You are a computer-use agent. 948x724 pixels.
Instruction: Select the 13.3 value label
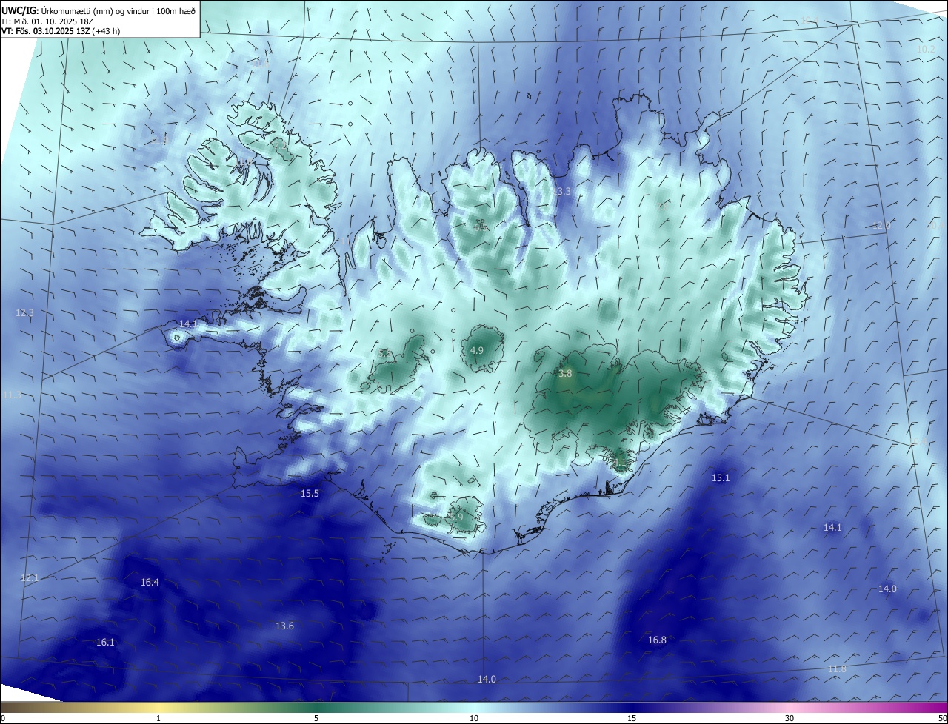click(562, 192)
